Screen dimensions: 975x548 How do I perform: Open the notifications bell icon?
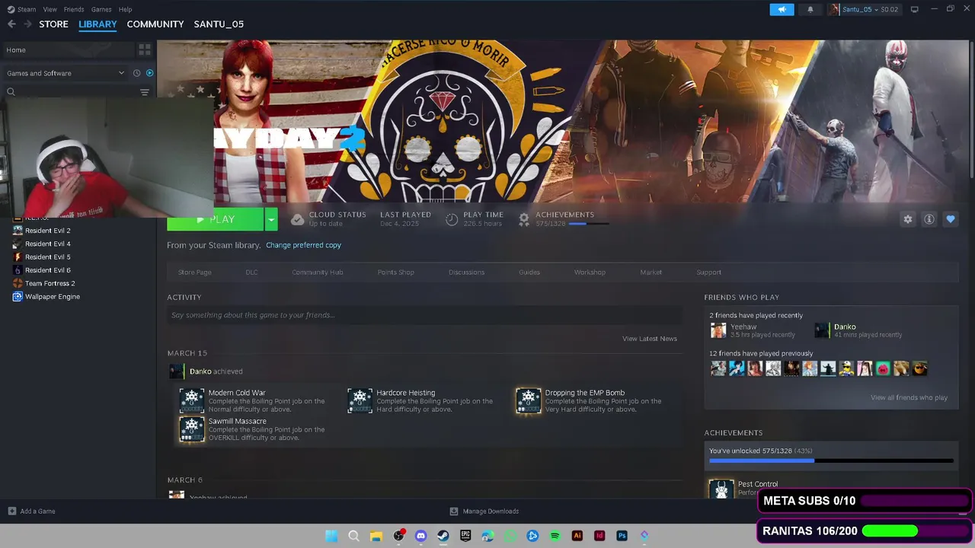[810, 9]
